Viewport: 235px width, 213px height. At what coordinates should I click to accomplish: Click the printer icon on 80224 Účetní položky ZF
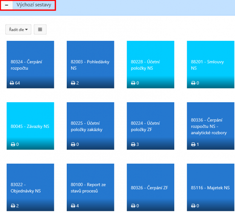[133, 144]
